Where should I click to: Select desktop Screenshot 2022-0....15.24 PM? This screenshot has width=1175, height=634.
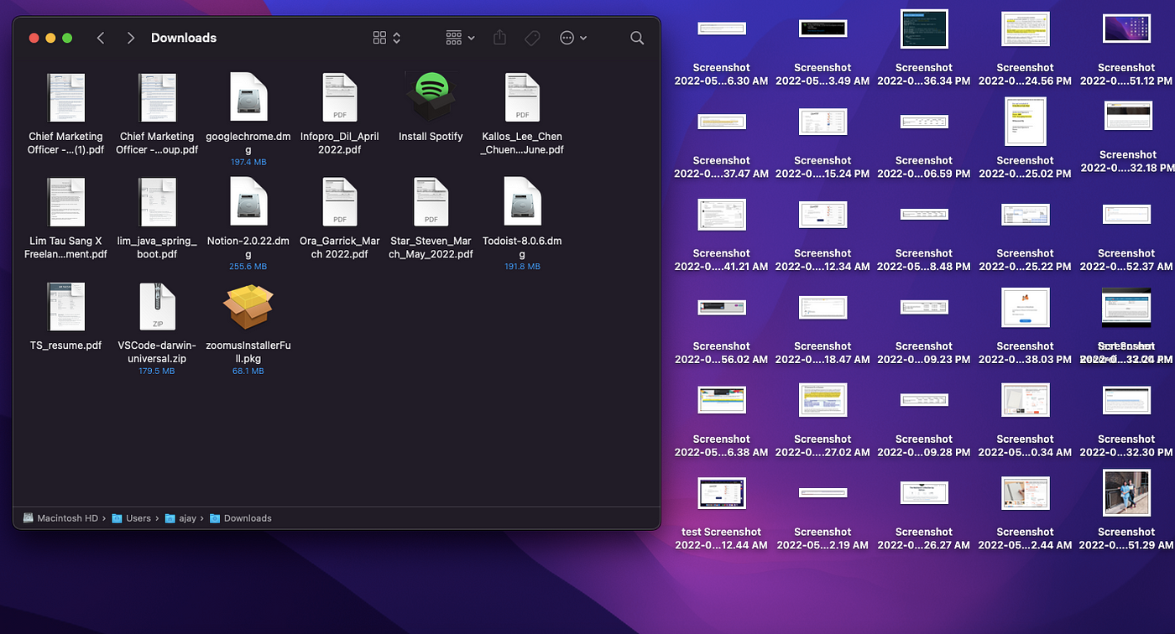click(822, 122)
